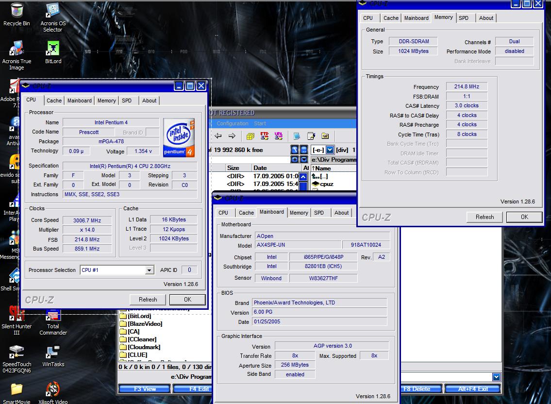
Task: Click the file list scroll up arrow
Action: 303,177
